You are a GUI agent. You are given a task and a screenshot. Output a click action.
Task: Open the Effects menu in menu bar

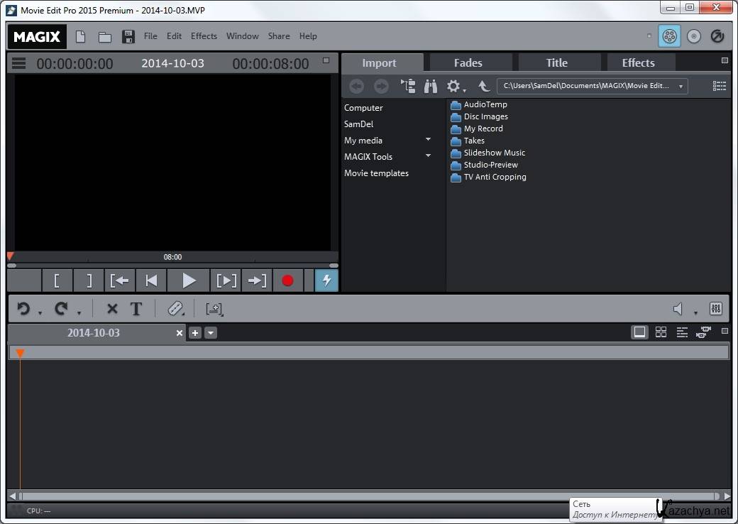[204, 36]
